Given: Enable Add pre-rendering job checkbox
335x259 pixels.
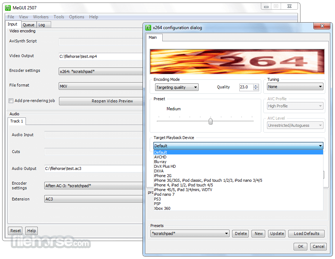Looking at the screenshot, I should (x=11, y=101).
